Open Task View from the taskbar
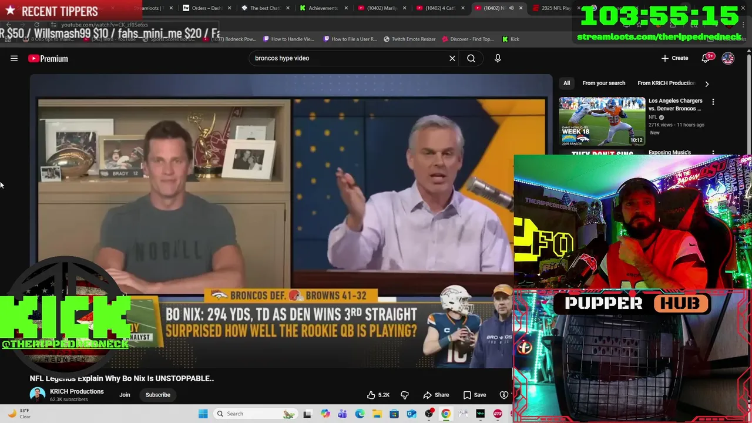 [x=307, y=414]
